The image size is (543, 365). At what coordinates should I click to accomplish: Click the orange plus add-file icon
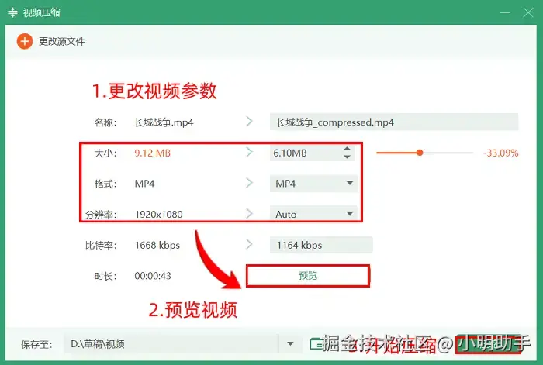pyautogui.click(x=25, y=42)
